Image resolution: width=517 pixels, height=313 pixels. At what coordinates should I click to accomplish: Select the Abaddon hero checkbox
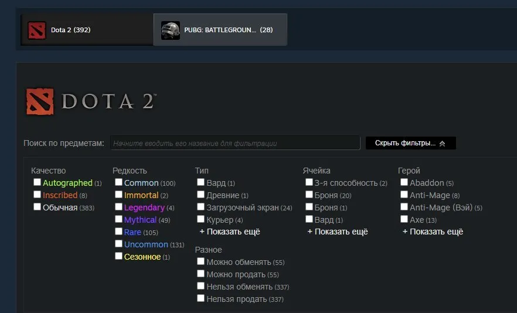point(404,182)
